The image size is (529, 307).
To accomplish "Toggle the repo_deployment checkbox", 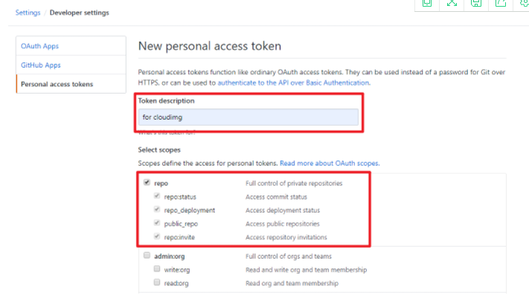I will [157, 210].
